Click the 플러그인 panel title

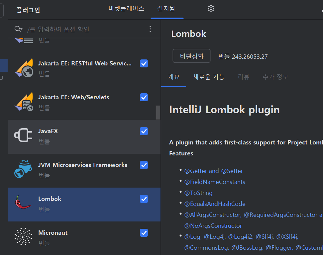(28, 10)
